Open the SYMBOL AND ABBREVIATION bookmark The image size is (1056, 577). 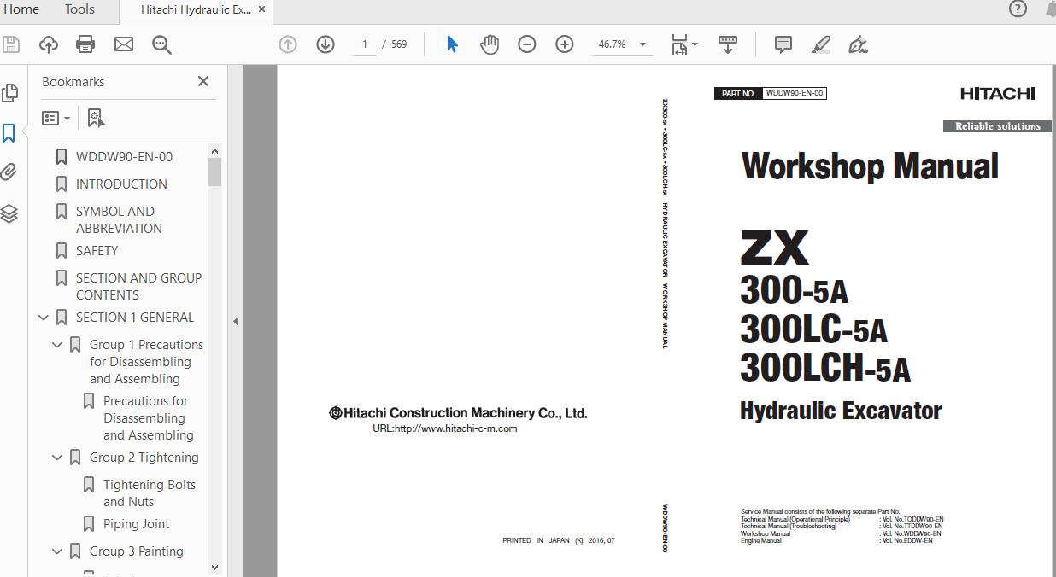pyautogui.click(x=119, y=220)
